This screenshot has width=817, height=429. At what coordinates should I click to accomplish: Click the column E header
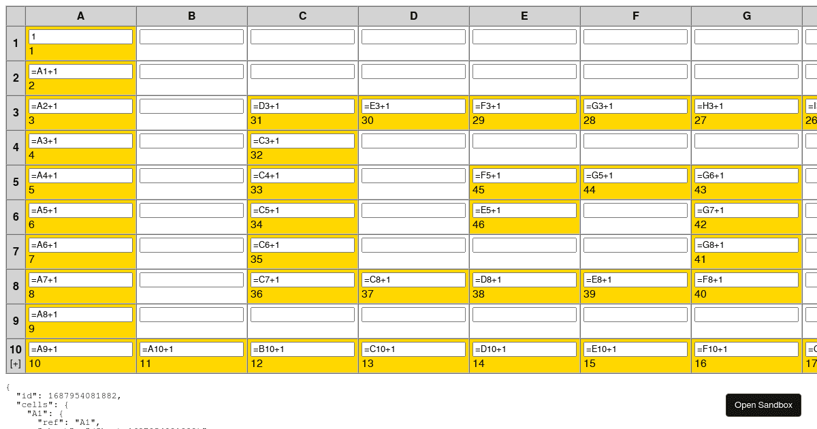pyautogui.click(x=524, y=15)
